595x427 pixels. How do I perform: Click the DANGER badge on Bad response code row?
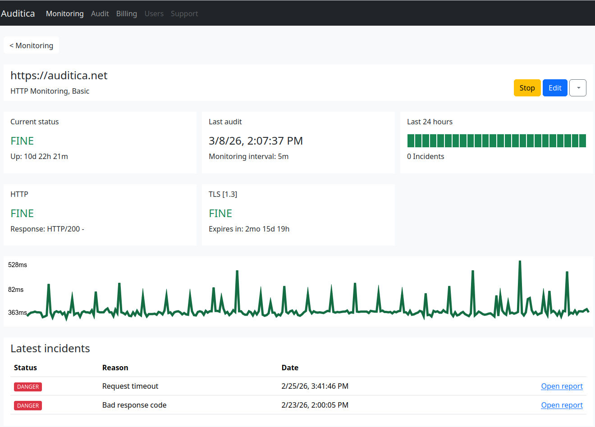click(27, 405)
